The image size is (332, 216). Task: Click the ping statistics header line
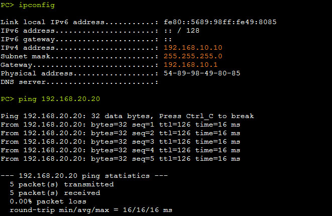pos(84,176)
